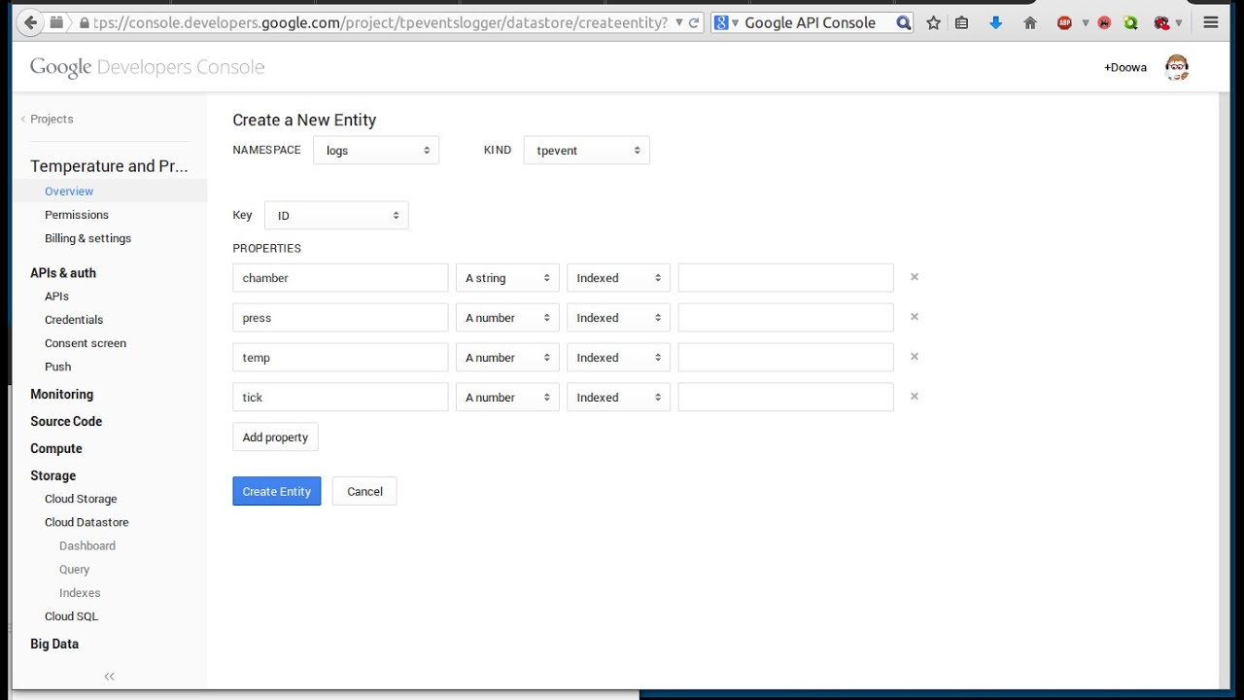Click the press property value field

[785, 318]
